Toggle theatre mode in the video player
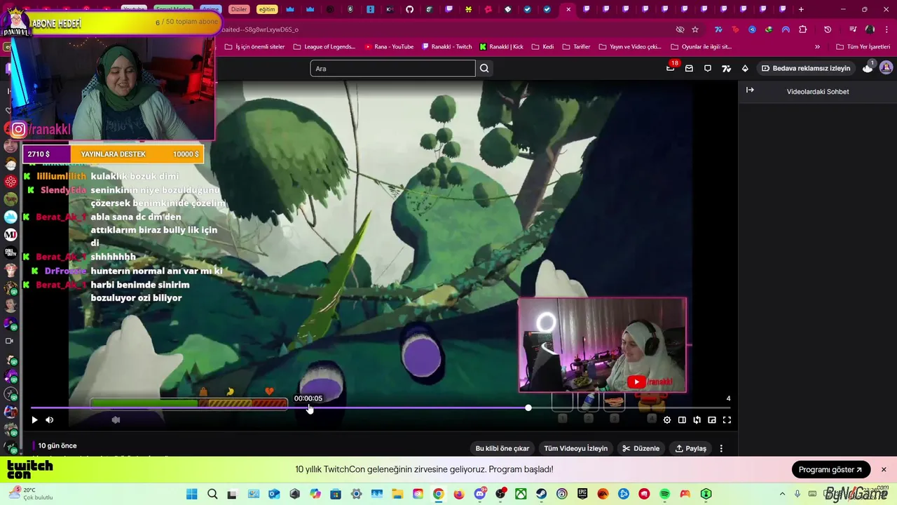Screen dimensions: 897x505 coord(682,420)
